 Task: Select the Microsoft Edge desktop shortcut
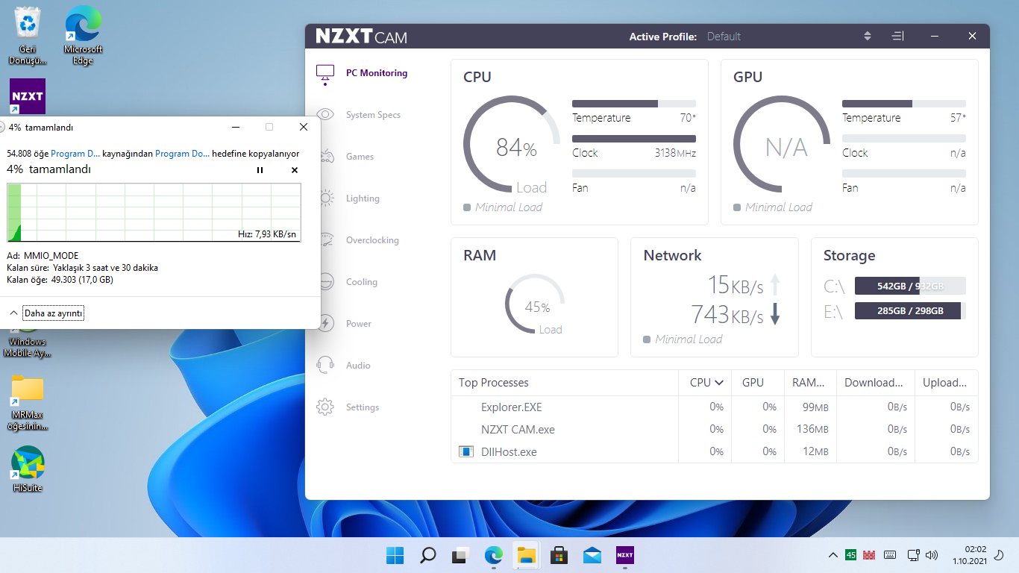83,35
